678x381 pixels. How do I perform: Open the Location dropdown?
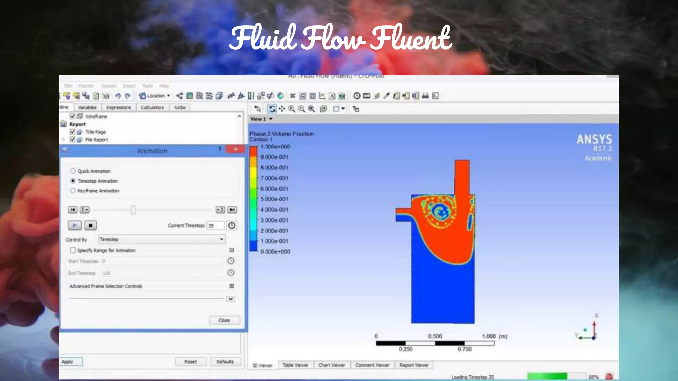tap(155, 96)
